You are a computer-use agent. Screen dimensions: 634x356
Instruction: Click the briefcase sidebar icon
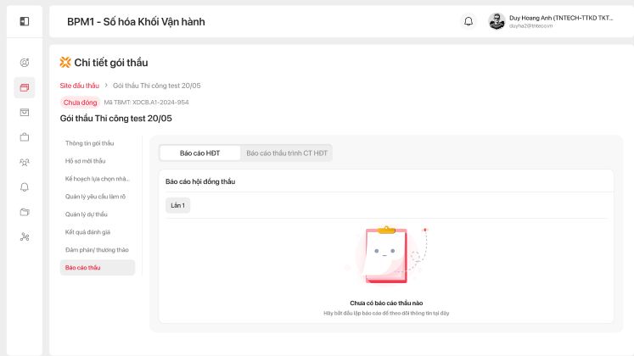(25, 137)
